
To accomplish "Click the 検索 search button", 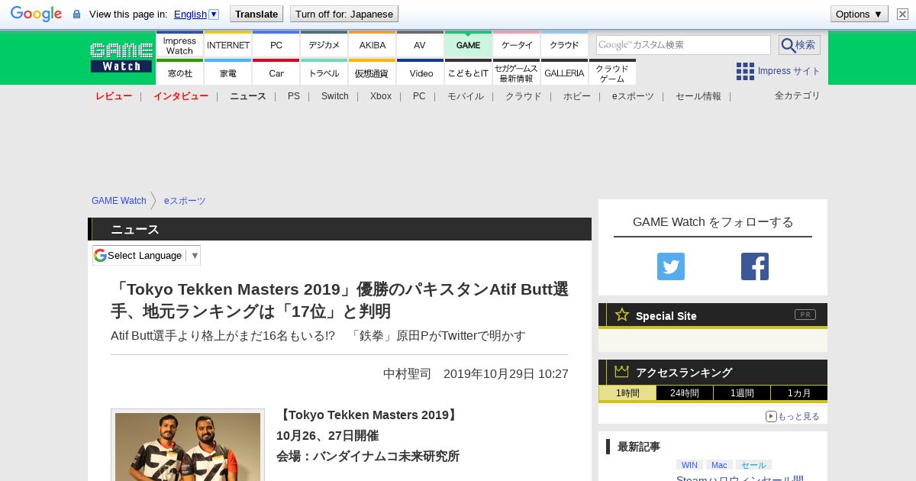I will pyautogui.click(x=799, y=45).
